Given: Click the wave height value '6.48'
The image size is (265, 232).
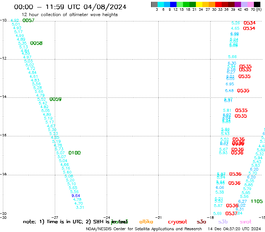Looking at the screenshot, I should click(x=229, y=91).
